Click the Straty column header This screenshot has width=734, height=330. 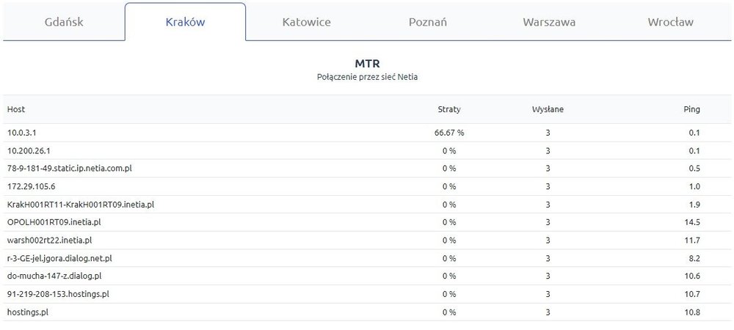[x=448, y=109]
